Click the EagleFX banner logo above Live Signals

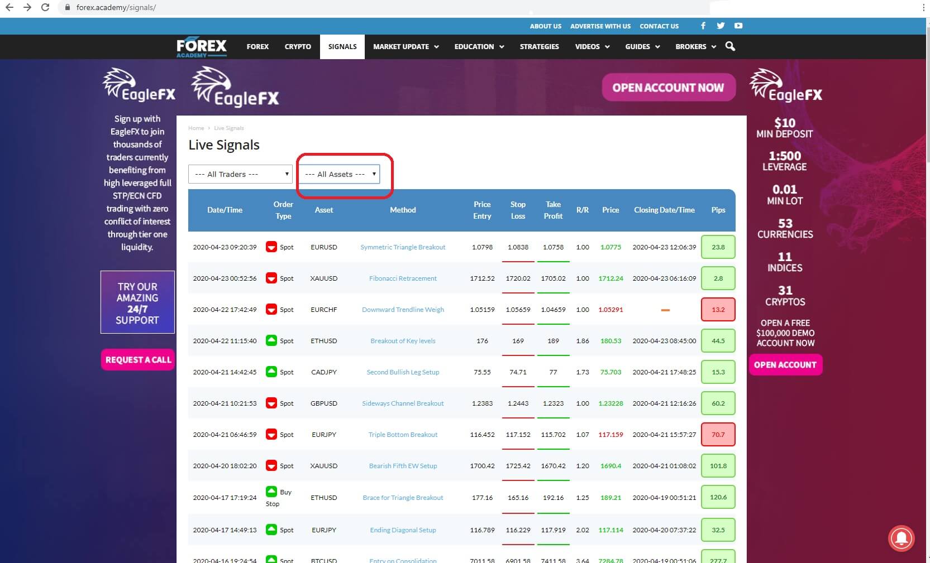click(x=235, y=86)
